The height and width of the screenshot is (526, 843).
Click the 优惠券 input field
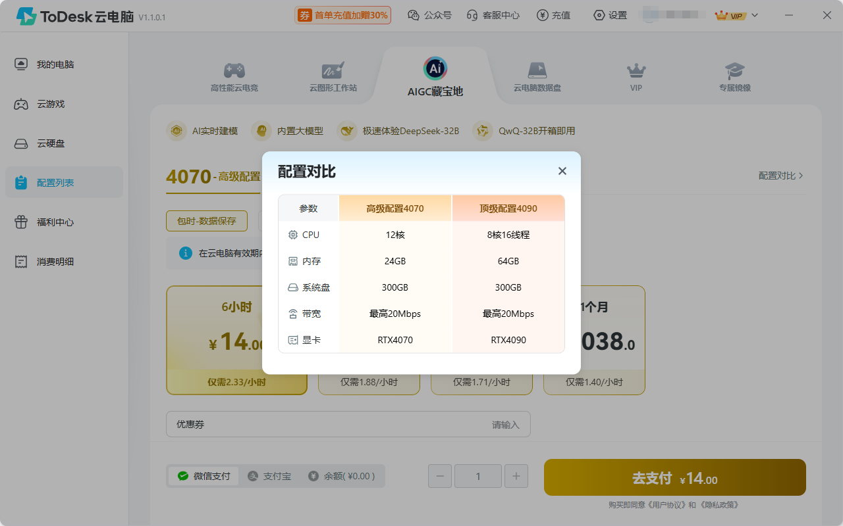(x=348, y=425)
